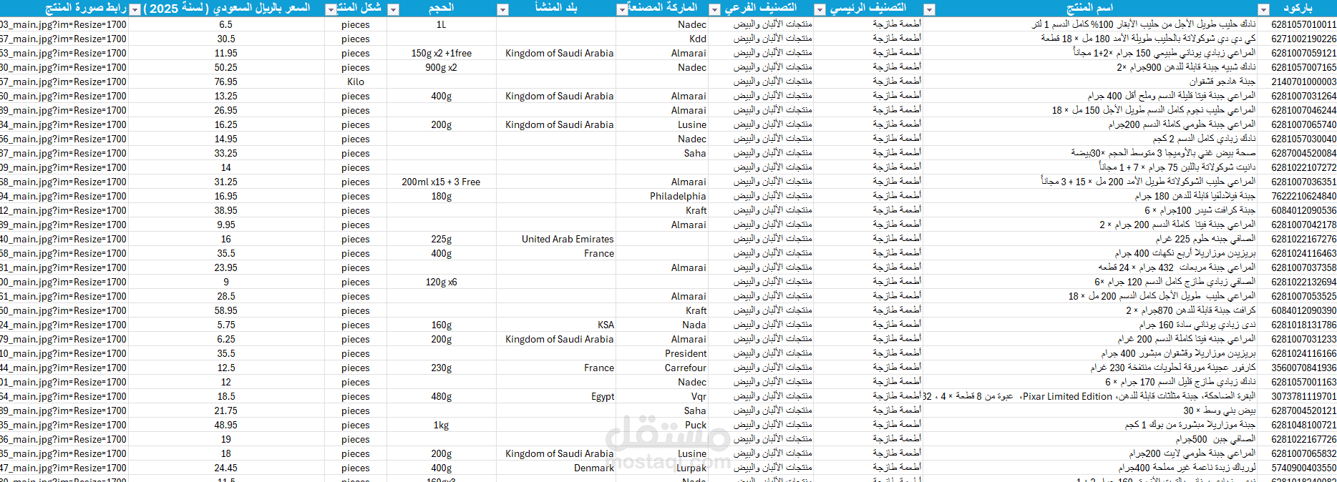This screenshot has height=482, width=1337.
Task: Select the الحجم header cell text
Action: coord(441,8)
